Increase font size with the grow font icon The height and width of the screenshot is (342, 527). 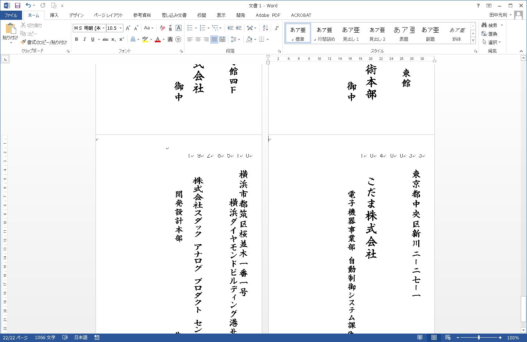pyautogui.click(x=128, y=28)
